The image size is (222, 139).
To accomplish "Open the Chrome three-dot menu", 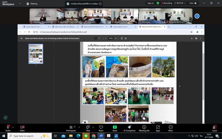I will pos(202,32).
